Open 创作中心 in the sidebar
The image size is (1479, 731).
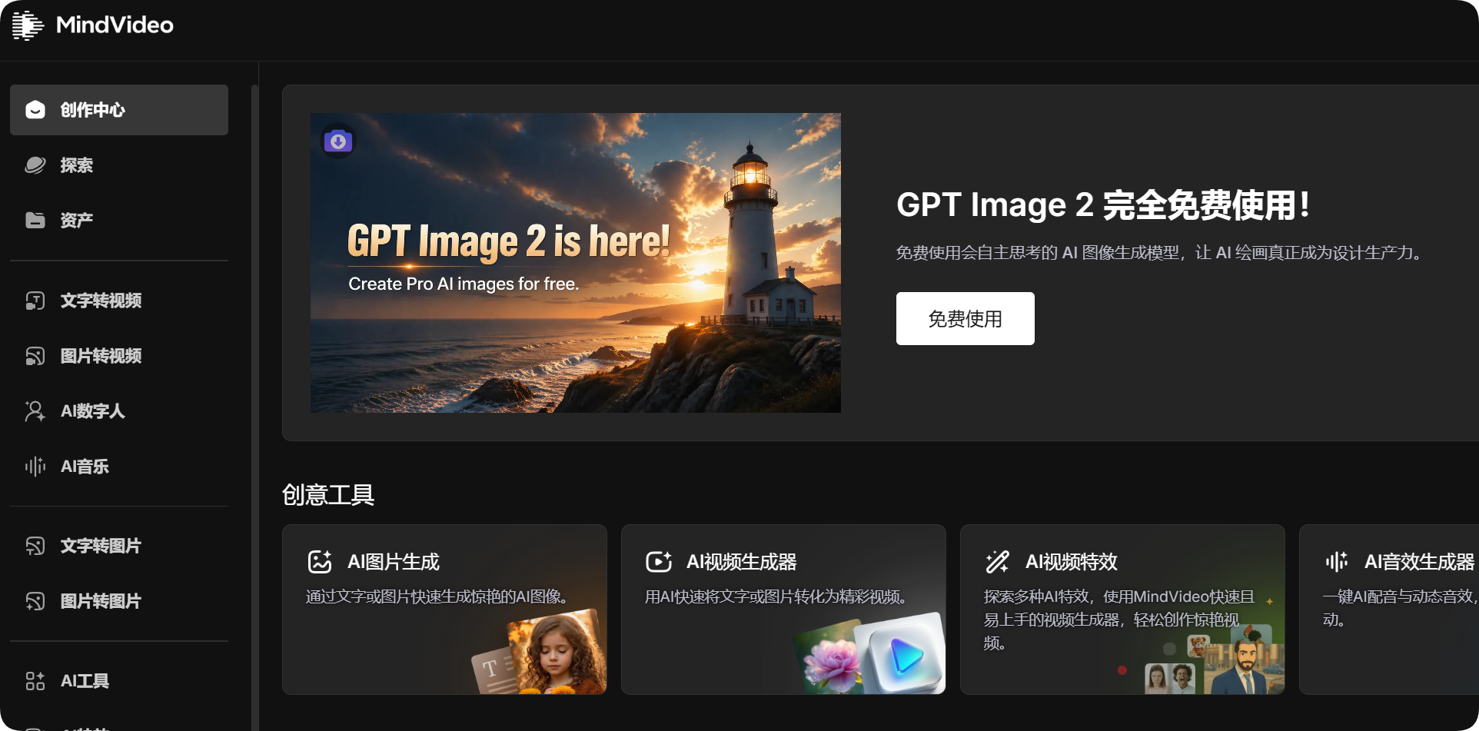(x=119, y=110)
